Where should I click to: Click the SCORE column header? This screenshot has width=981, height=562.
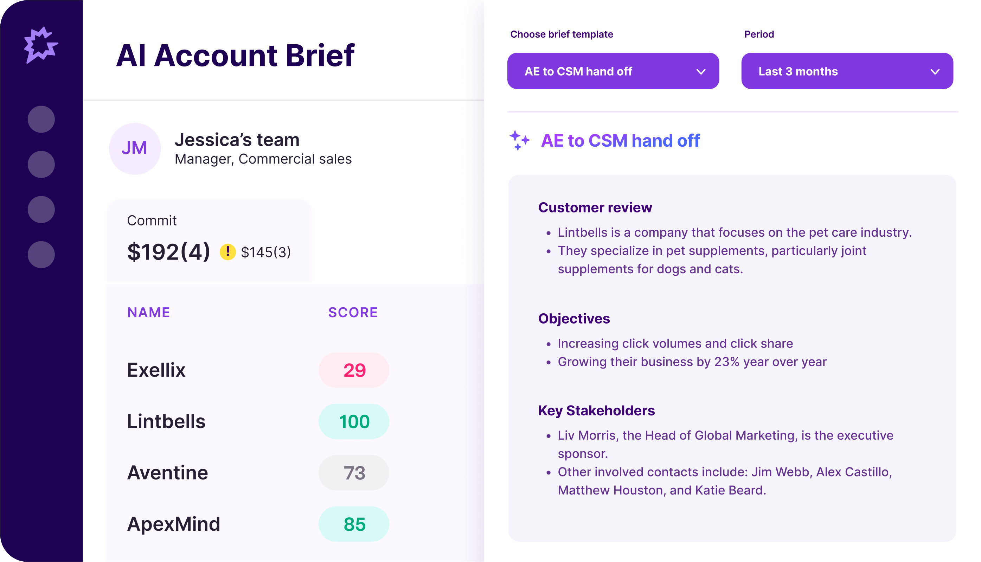pos(353,312)
